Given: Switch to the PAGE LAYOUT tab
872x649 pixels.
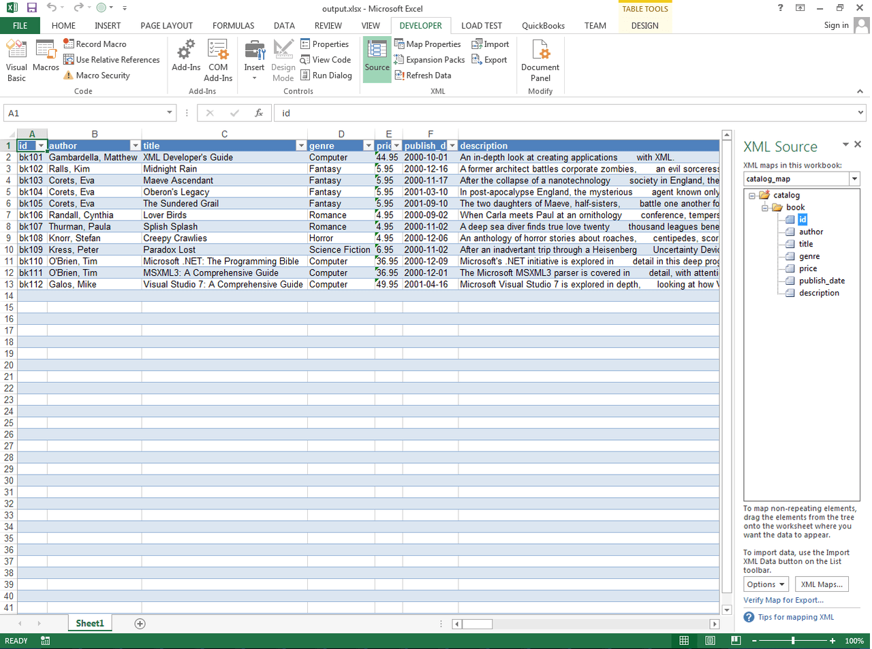Looking at the screenshot, I should [167, 25].
